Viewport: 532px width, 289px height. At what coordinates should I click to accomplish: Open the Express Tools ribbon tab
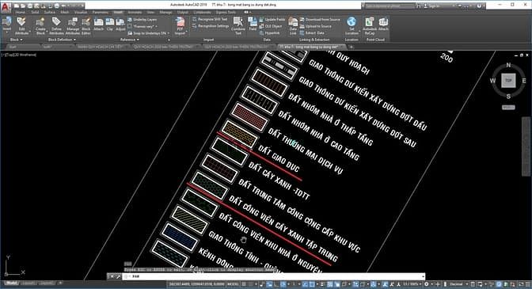(226, 12)
